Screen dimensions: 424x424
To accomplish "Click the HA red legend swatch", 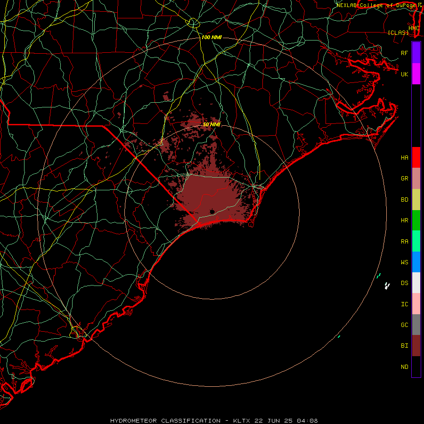I will pyautogui.click(x=416, y=157).
